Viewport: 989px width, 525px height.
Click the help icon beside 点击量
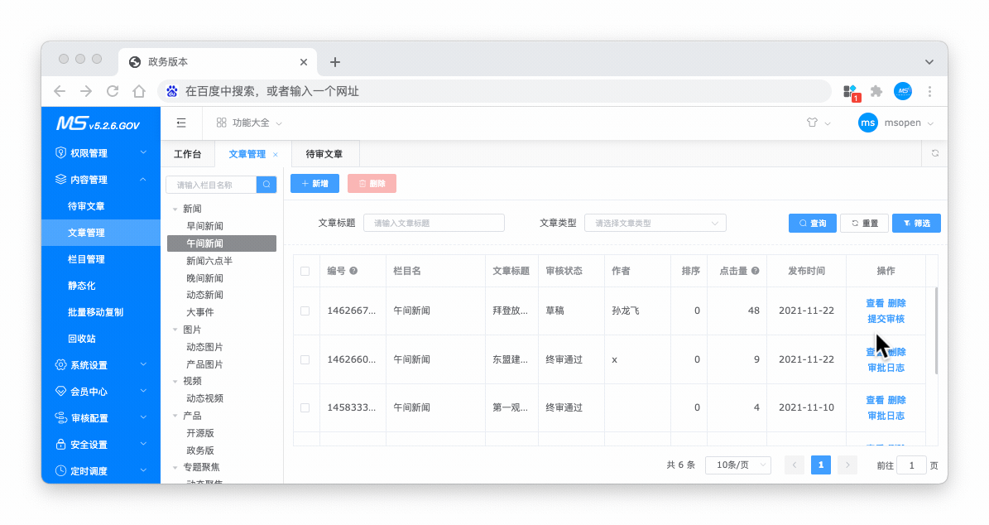coord(755,271)
